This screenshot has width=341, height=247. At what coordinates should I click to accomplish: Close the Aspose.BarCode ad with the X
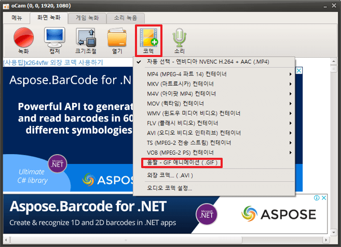299,71
